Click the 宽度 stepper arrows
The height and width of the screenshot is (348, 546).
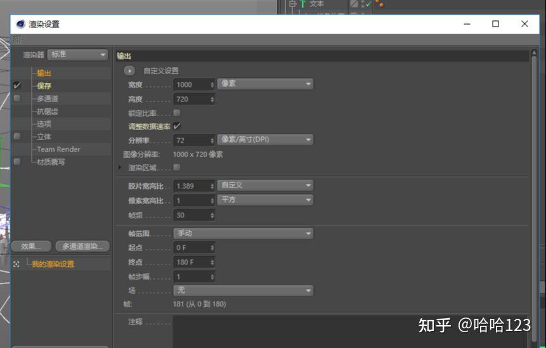pyautogui.click(x=212, y=84)
